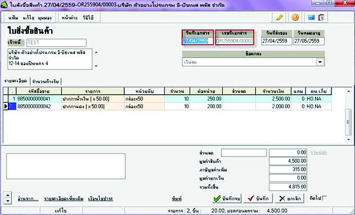Screen dimensions: 355x215
Task: Click the clipboard toolbar icon
Action: [321, 17]
